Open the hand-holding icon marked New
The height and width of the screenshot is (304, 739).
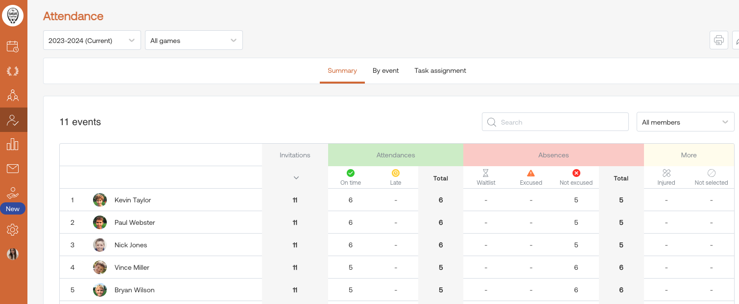13,194
